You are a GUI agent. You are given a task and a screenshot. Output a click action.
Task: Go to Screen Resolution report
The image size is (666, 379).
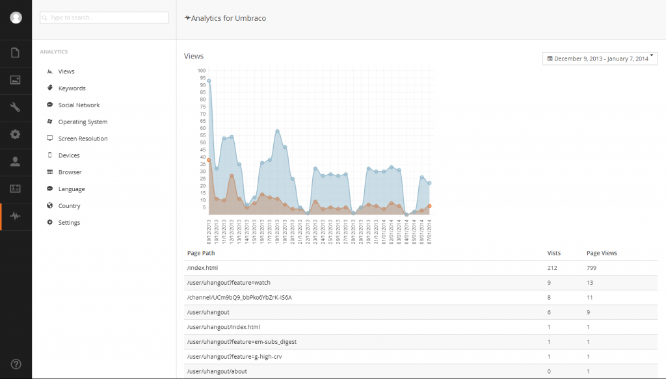83,139
